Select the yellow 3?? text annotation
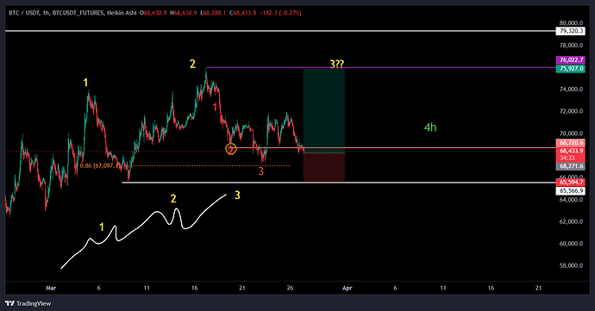595x311 pixels. [x=336, y=64]
